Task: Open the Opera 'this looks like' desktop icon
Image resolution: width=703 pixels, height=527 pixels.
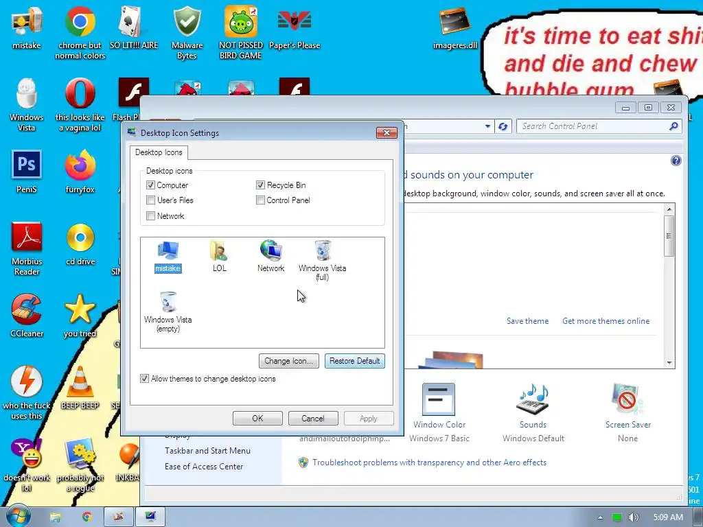Action: 80,105
